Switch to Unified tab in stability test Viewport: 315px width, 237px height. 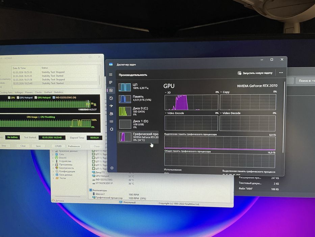click(x=48, y=92)
